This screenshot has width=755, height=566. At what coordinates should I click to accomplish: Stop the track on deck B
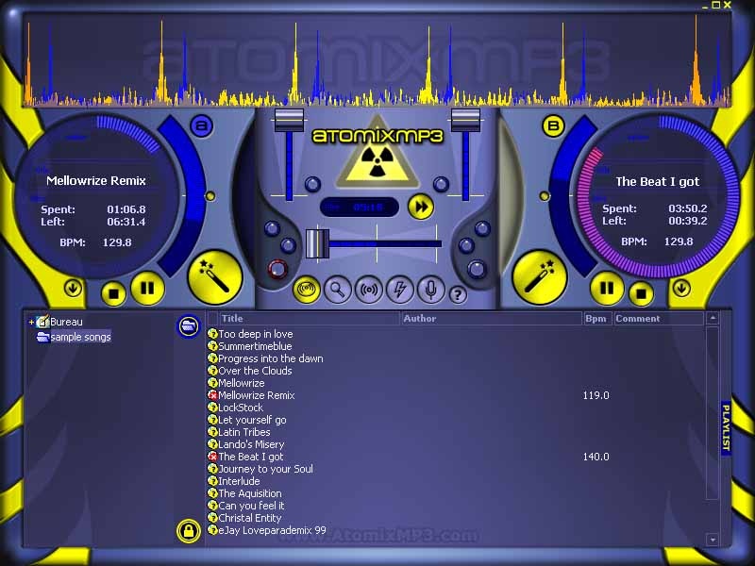(x=641, y=292)
